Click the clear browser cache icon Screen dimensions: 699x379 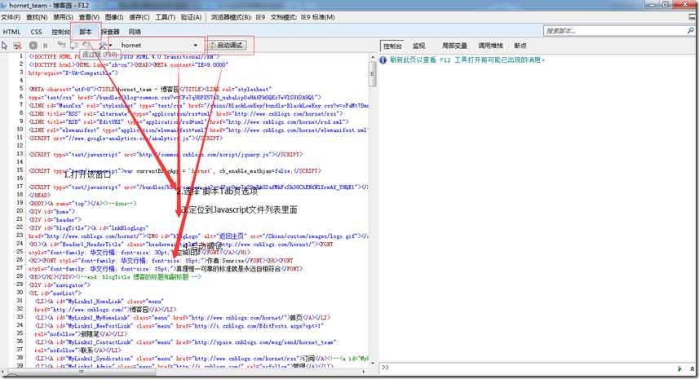17,46
